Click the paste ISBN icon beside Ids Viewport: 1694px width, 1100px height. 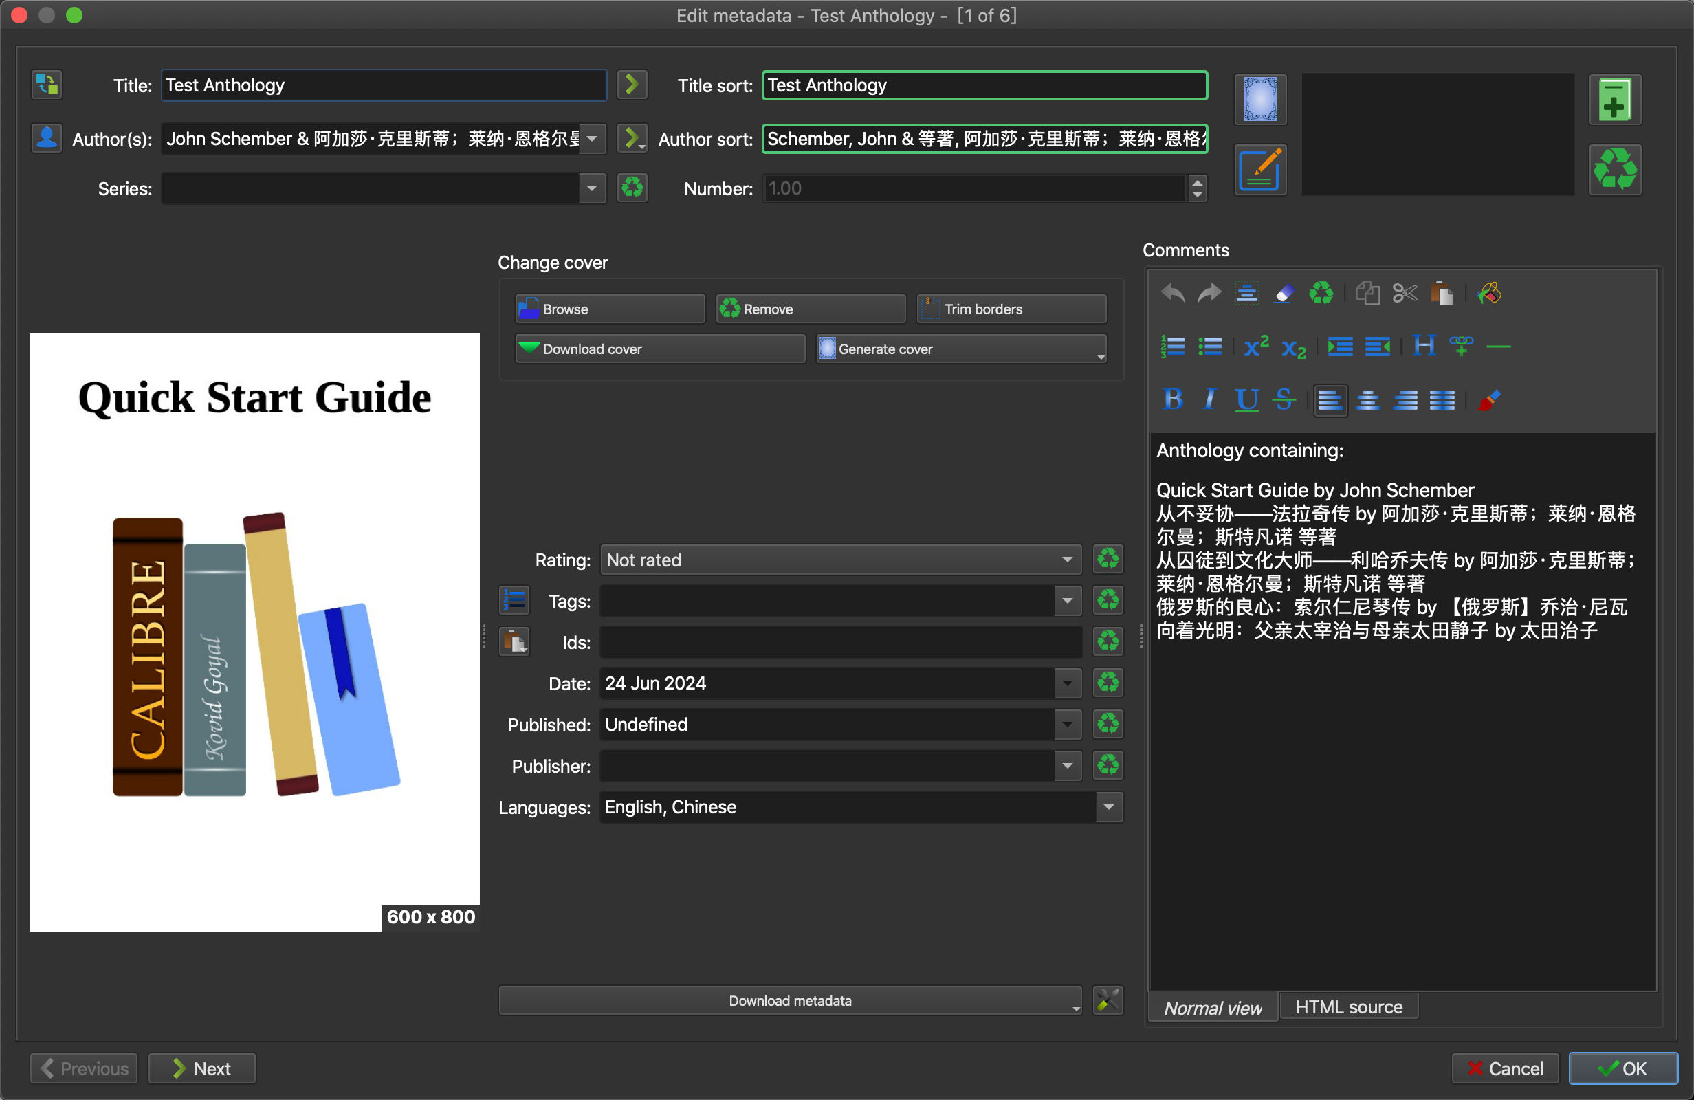pos(514,642)
